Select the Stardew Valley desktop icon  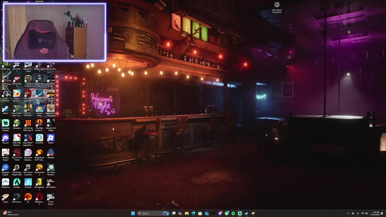(40, 111)
